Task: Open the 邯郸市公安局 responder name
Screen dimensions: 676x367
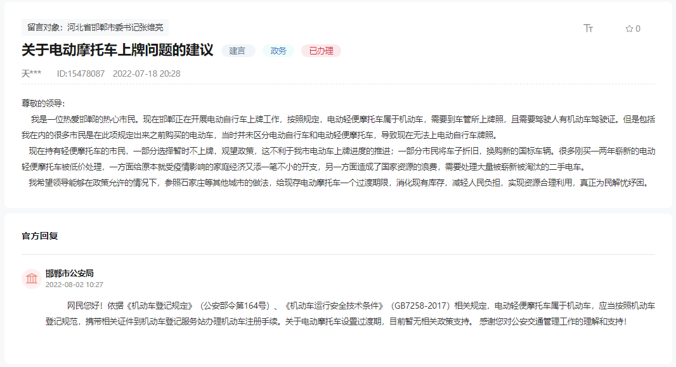Action: coord(69,273)
